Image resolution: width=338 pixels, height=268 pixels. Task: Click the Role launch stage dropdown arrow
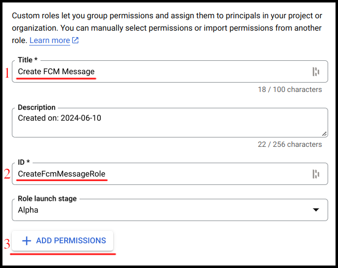[x=316, y=210]
